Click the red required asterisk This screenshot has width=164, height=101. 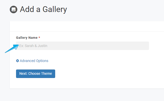[39, 37]
